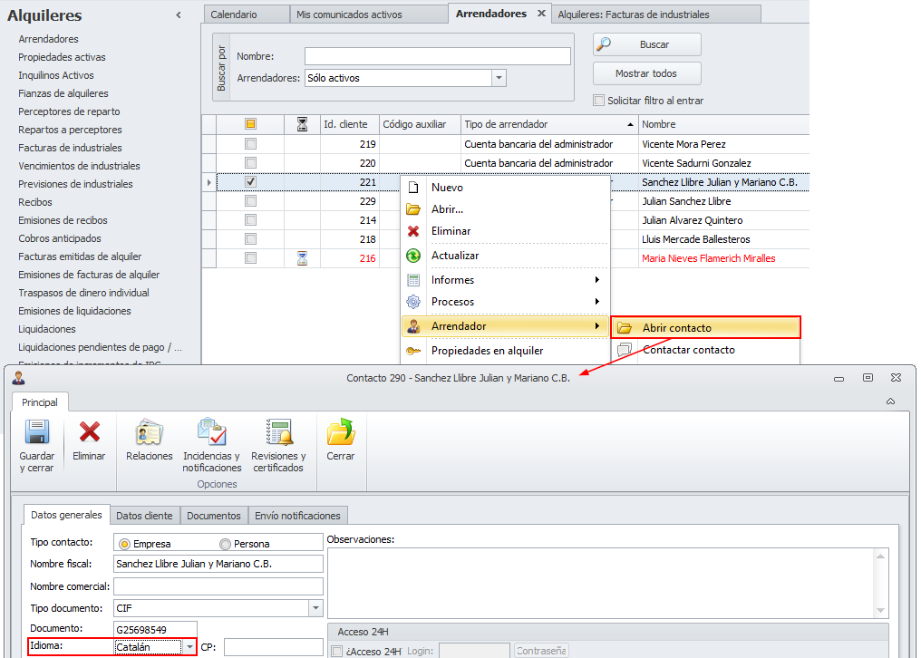Click into the Nombre search field

coord(437,56)
